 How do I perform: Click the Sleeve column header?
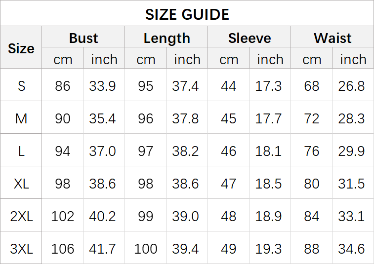coord(249,38)
